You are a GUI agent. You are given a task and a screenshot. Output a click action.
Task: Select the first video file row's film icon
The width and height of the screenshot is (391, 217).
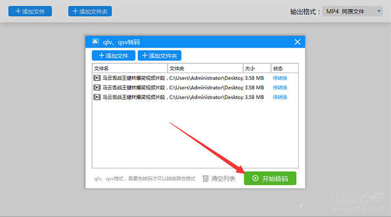(x=97, y=78)
